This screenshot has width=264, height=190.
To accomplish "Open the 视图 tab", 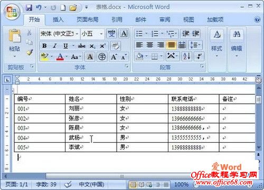I will tap(188, 19).
